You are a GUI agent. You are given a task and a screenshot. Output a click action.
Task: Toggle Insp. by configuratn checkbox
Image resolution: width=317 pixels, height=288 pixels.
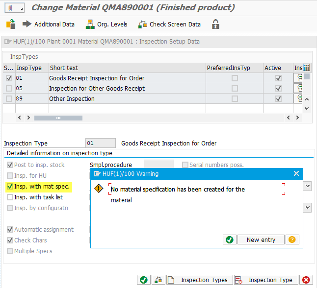(x=10, y=208)
